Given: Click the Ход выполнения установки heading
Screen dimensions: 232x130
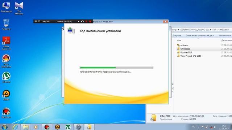Looking at the screenshot, I should (100, 31).
